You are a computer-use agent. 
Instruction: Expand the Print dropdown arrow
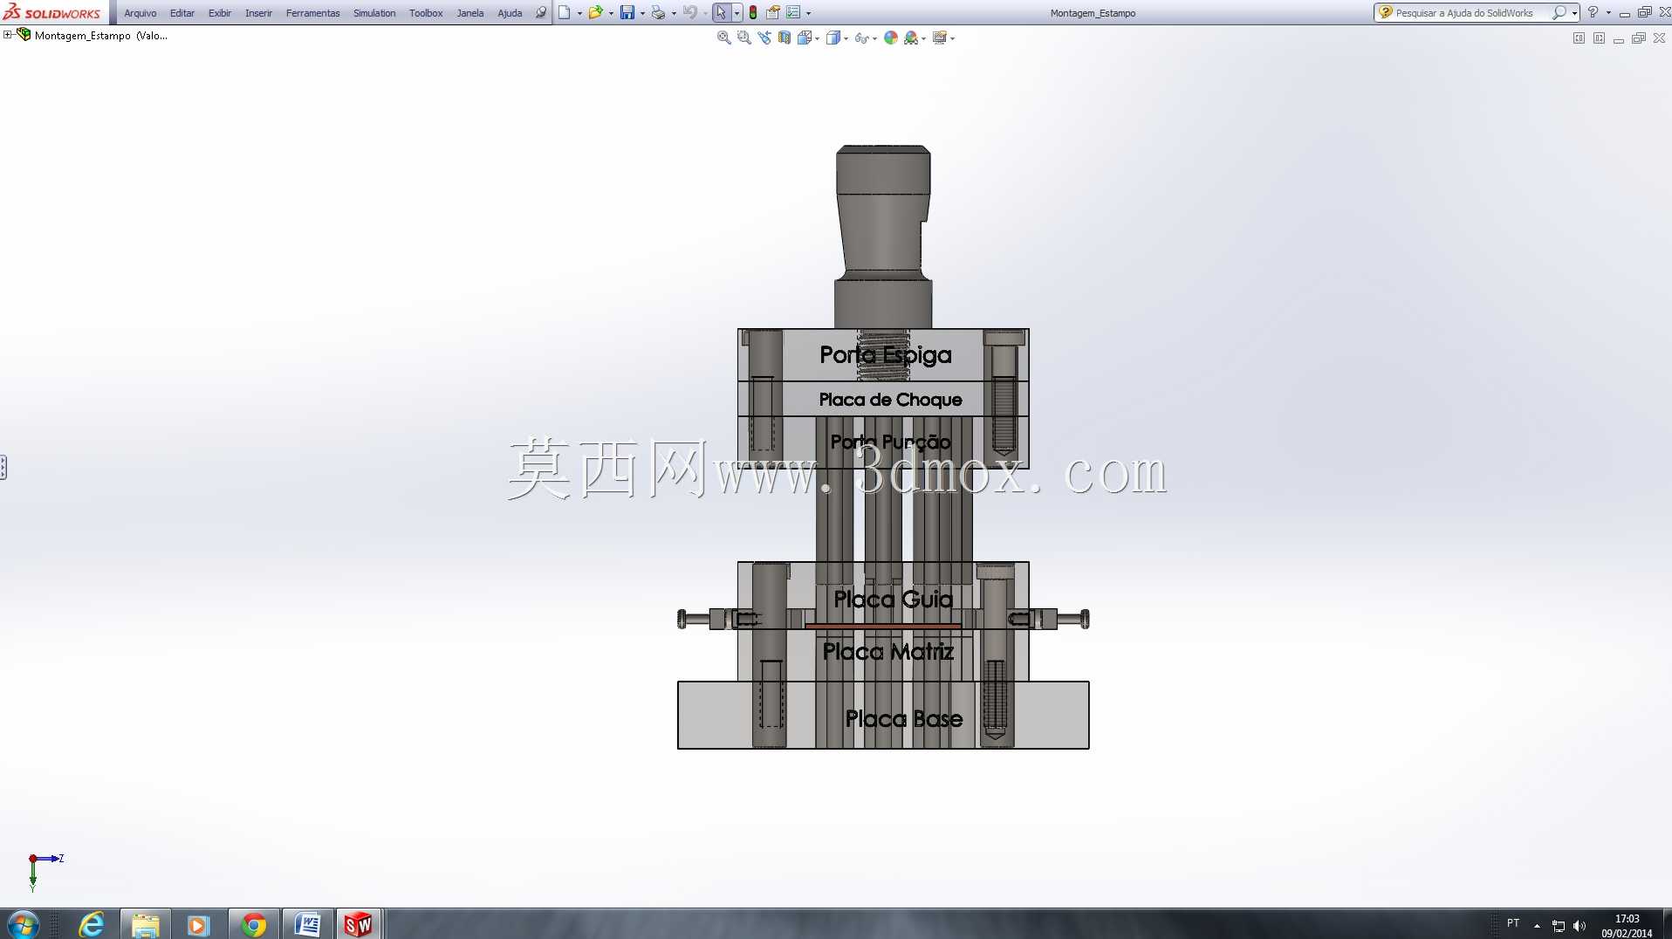[674, 13]
